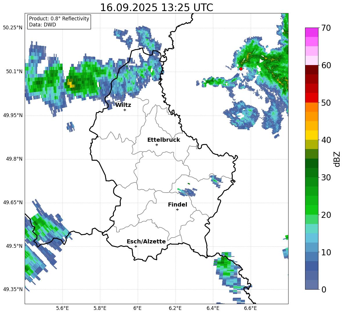This screenshot has height=314, width=344.
Task: Click the dark red swatch just below 60 dBZ
Action: pyautogui.click(x=311, y=70)
